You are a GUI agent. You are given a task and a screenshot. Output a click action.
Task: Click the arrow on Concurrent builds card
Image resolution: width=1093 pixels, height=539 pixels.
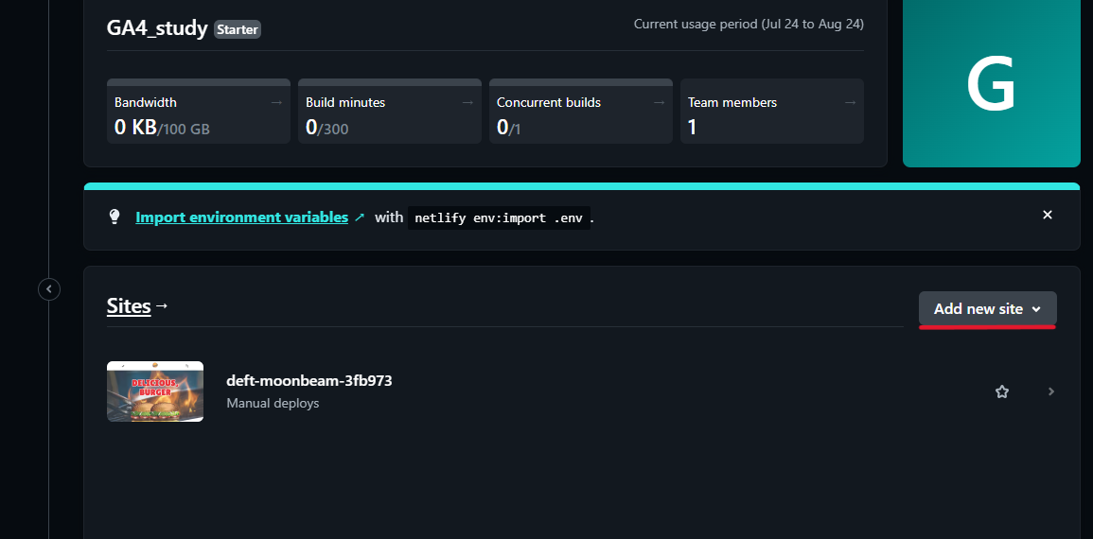[659, 102]
